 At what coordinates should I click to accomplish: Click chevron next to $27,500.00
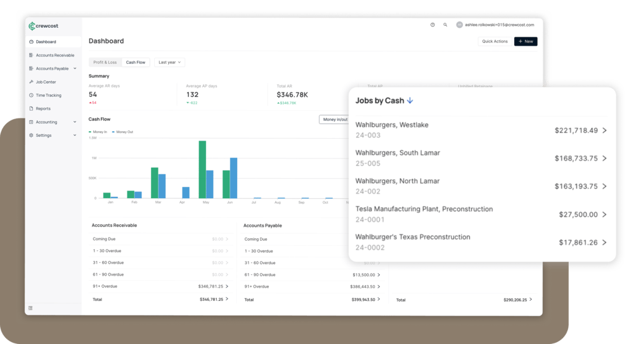point(604,214)
